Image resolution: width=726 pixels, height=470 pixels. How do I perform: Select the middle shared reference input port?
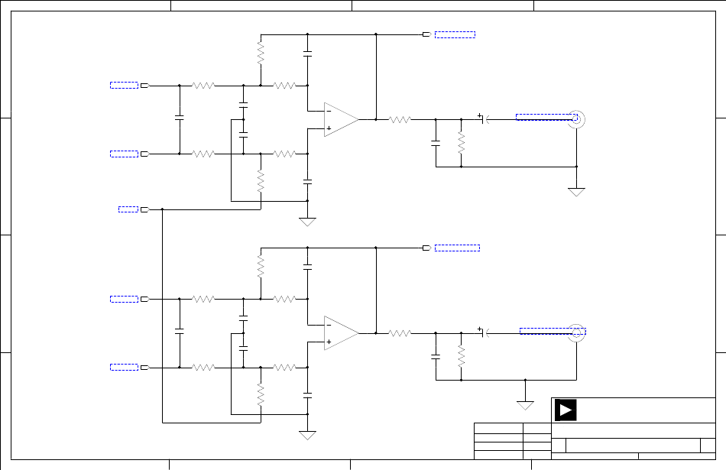pos(145,209)
